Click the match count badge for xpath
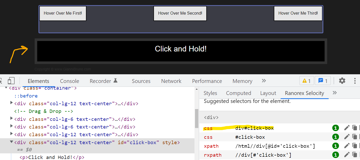 (x=335, y=146)
